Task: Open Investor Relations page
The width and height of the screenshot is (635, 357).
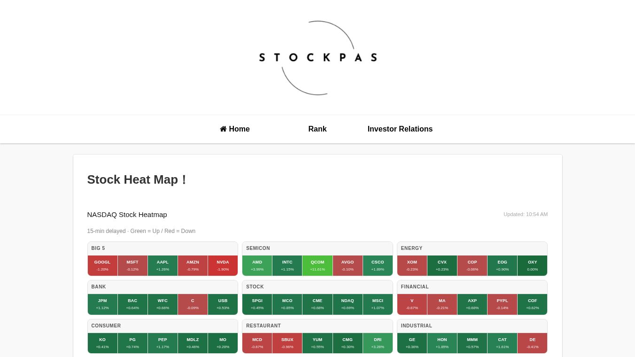Action: pyautogui.click(x=400, y=129)
